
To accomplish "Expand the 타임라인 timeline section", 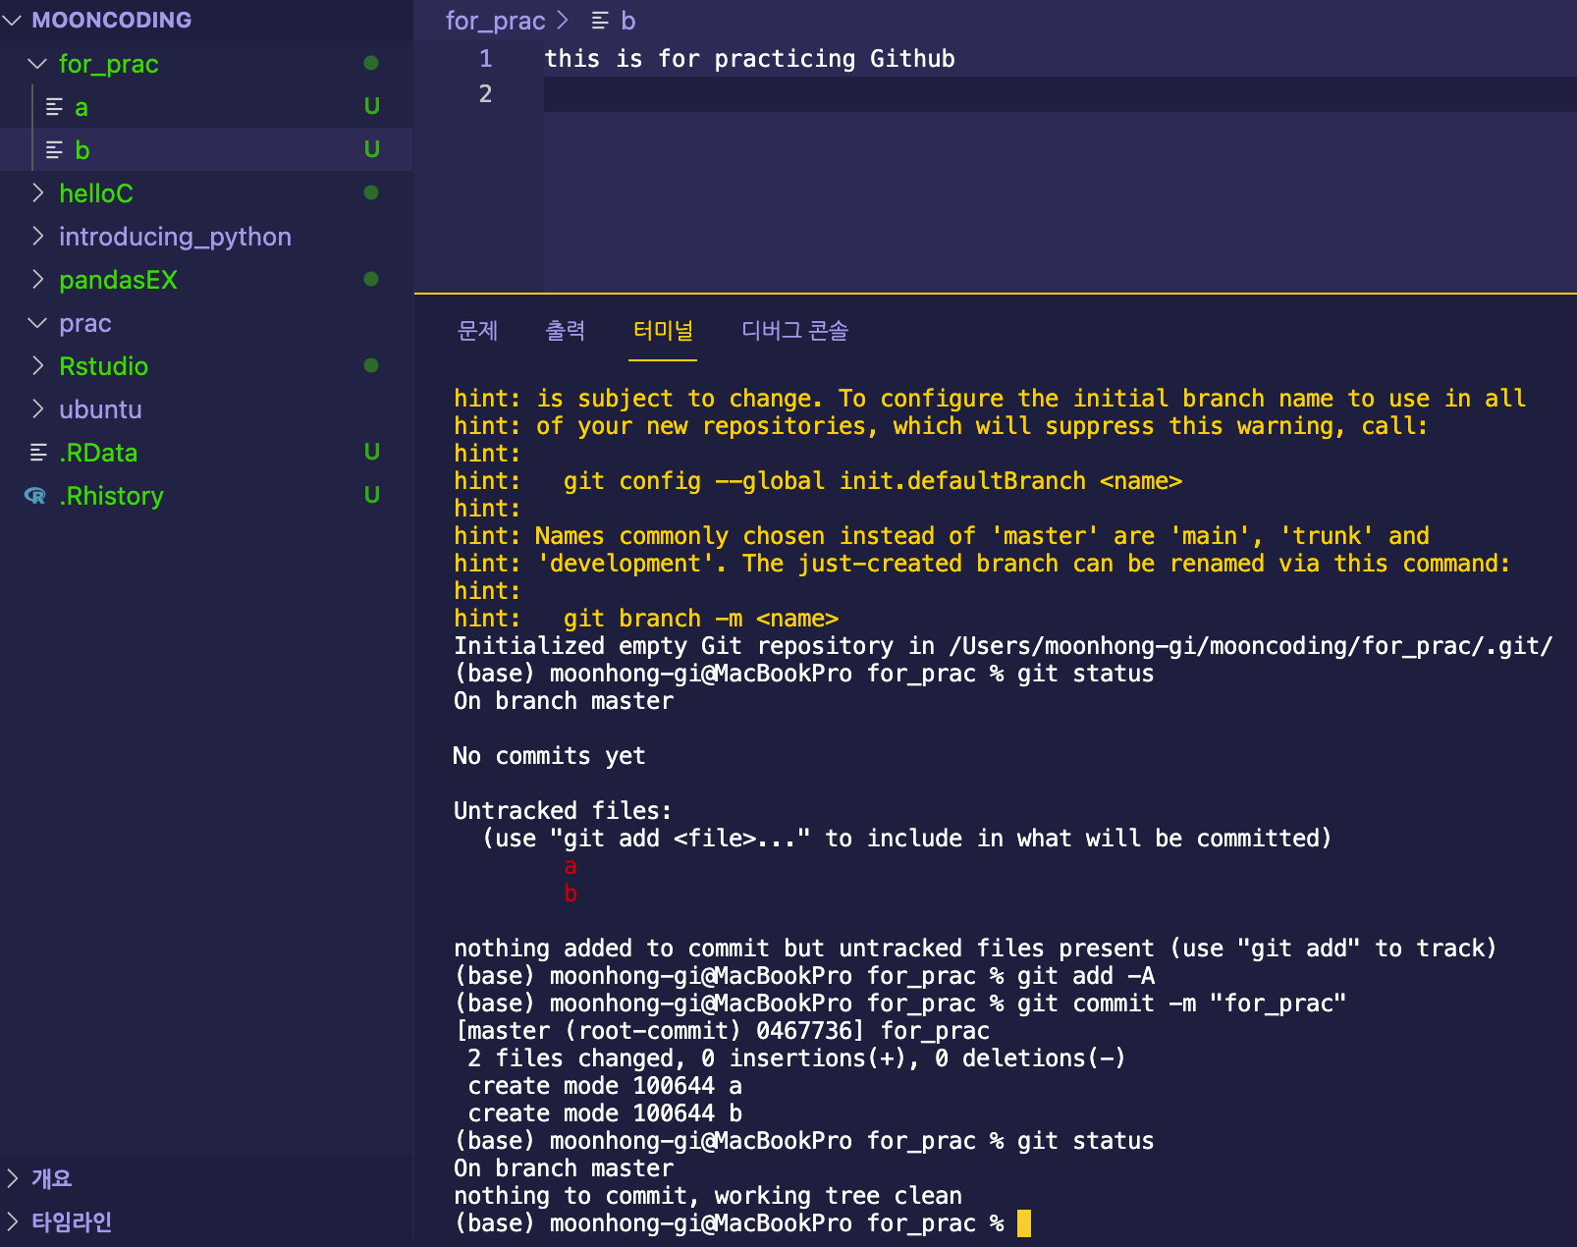I will [x=13, y=1221].
